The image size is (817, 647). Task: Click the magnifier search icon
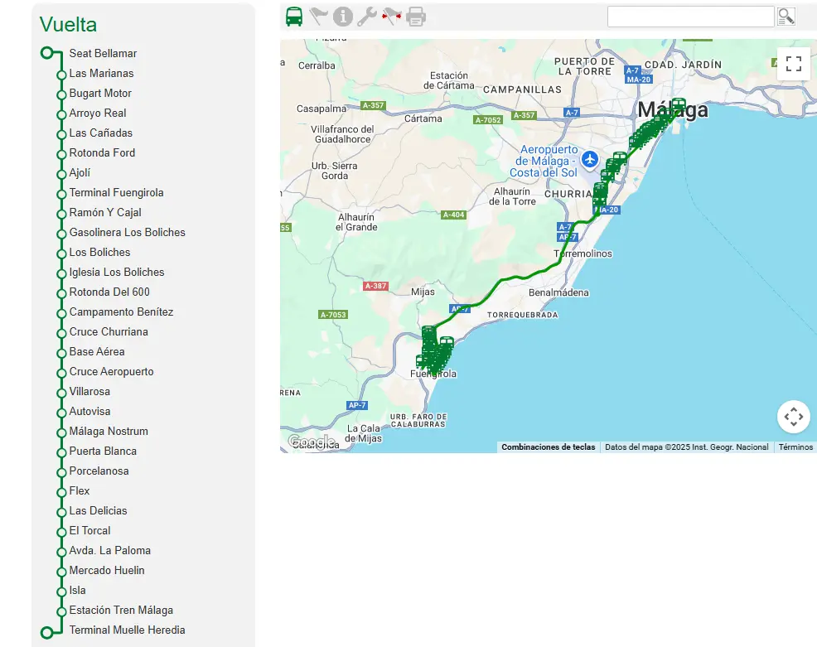(786, 16)
